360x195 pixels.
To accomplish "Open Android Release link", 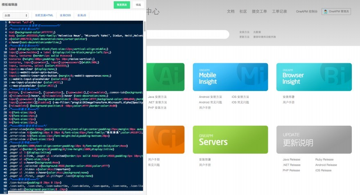I will (326, 165).
